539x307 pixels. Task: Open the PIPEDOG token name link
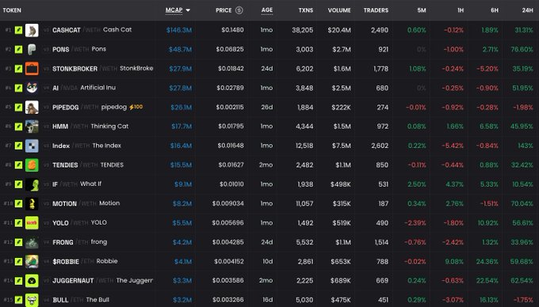tap(66, 108)
